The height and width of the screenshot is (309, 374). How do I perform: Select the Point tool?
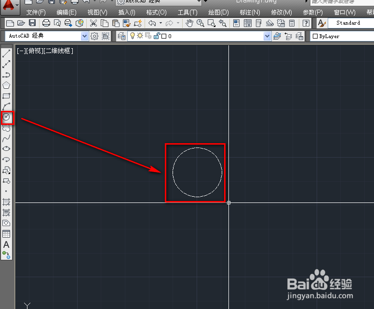pos(6,191)
